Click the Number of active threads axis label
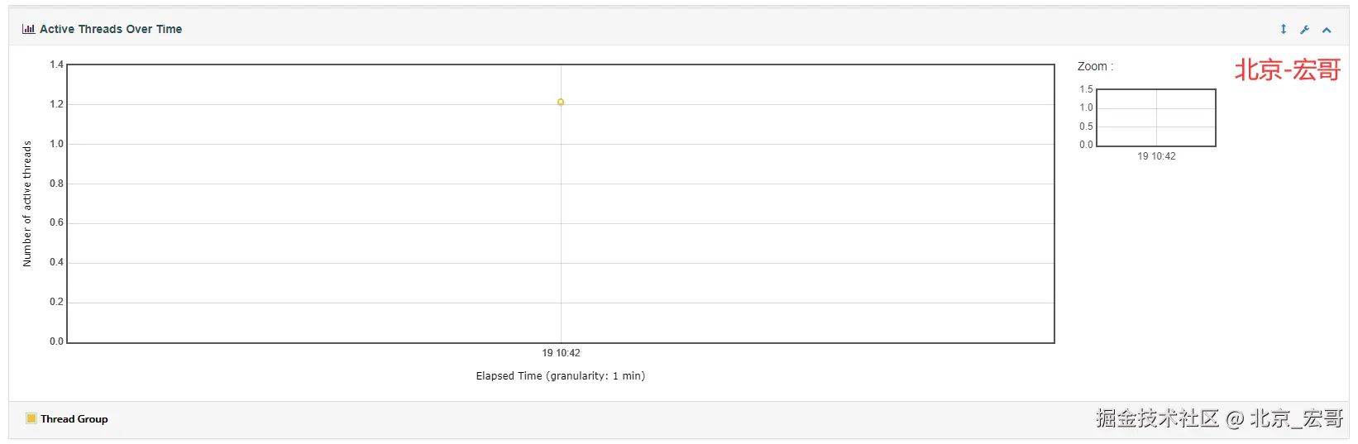The image size is (1358, 444). [27, 203]
